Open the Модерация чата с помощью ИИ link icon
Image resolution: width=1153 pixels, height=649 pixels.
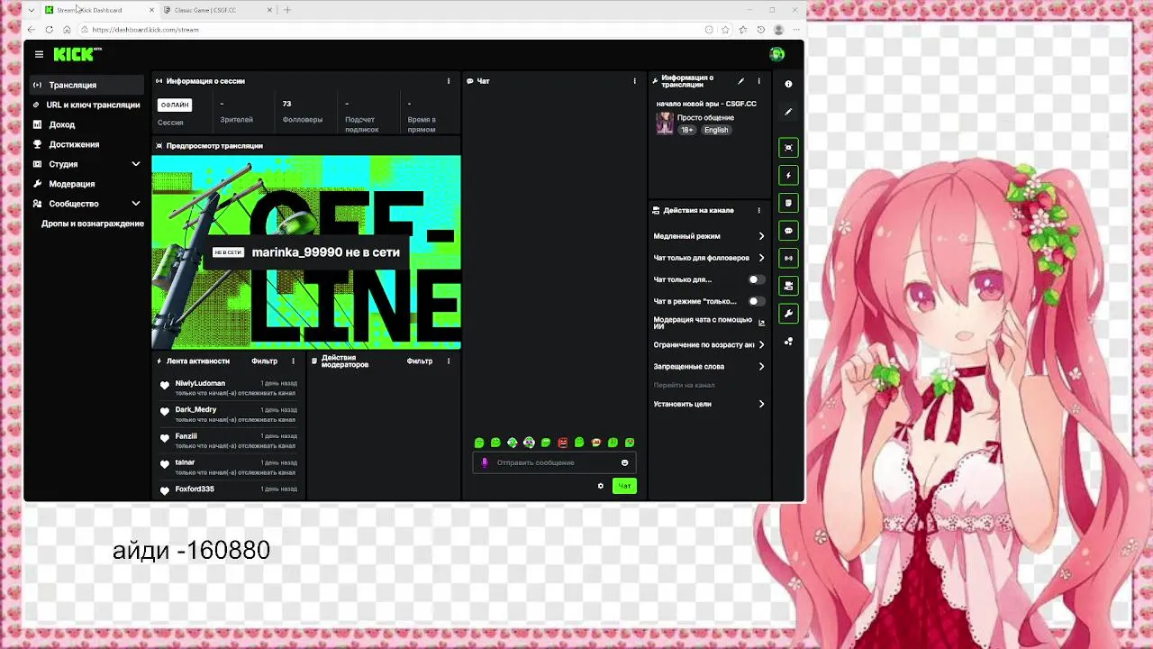point(761,323)
